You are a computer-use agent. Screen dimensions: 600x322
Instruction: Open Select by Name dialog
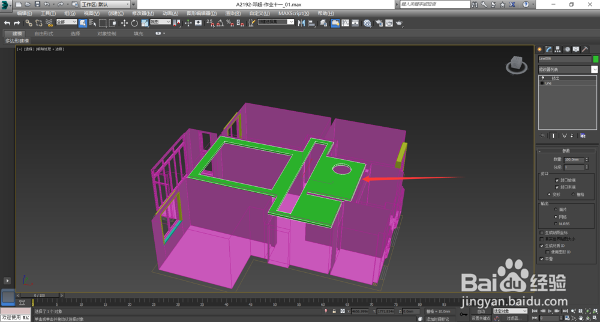pos(92,23)
